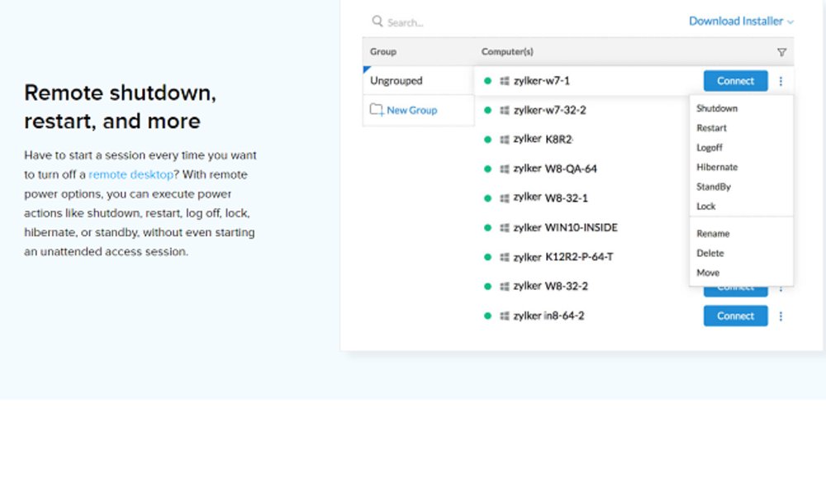Image resolution: width=826 pixels, height=484 pixels.
Task: Choose Restart in the power options menu
Action: coord(711,128)
